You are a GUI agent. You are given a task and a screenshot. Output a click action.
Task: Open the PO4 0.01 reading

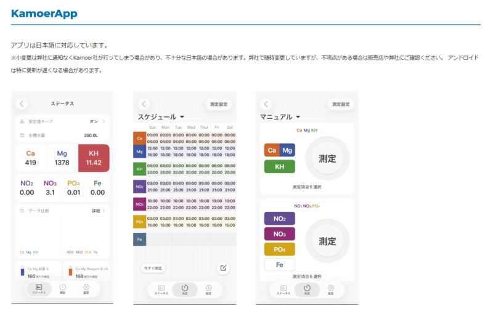tap(73, 188)
